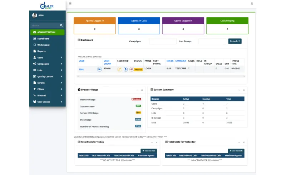286x175 pixels.
Task: Click the PAUSED status badge
Action: pos(138,70)
